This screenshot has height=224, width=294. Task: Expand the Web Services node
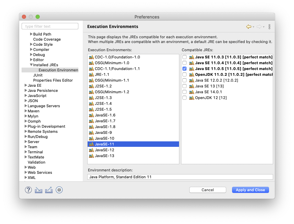point(26,172)
